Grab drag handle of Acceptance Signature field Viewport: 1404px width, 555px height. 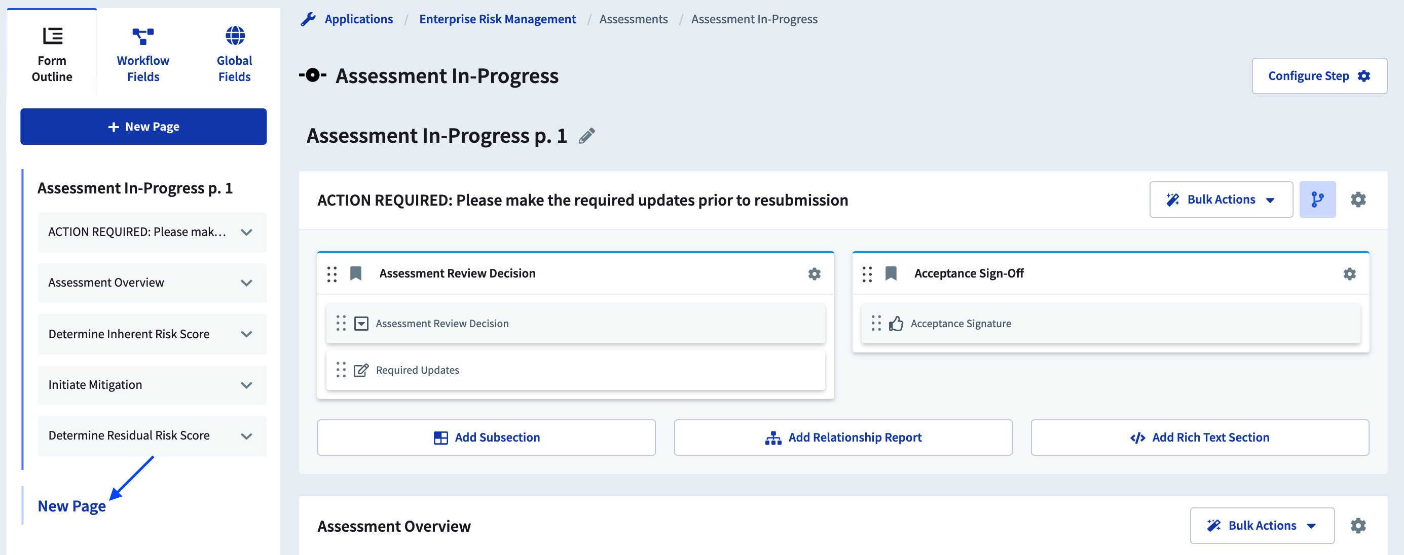click(x=876, y=324)
